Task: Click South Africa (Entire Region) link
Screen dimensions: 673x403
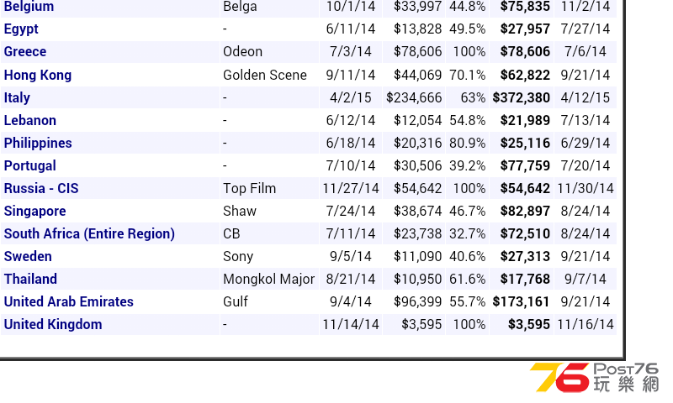Action: pos(89,234)
